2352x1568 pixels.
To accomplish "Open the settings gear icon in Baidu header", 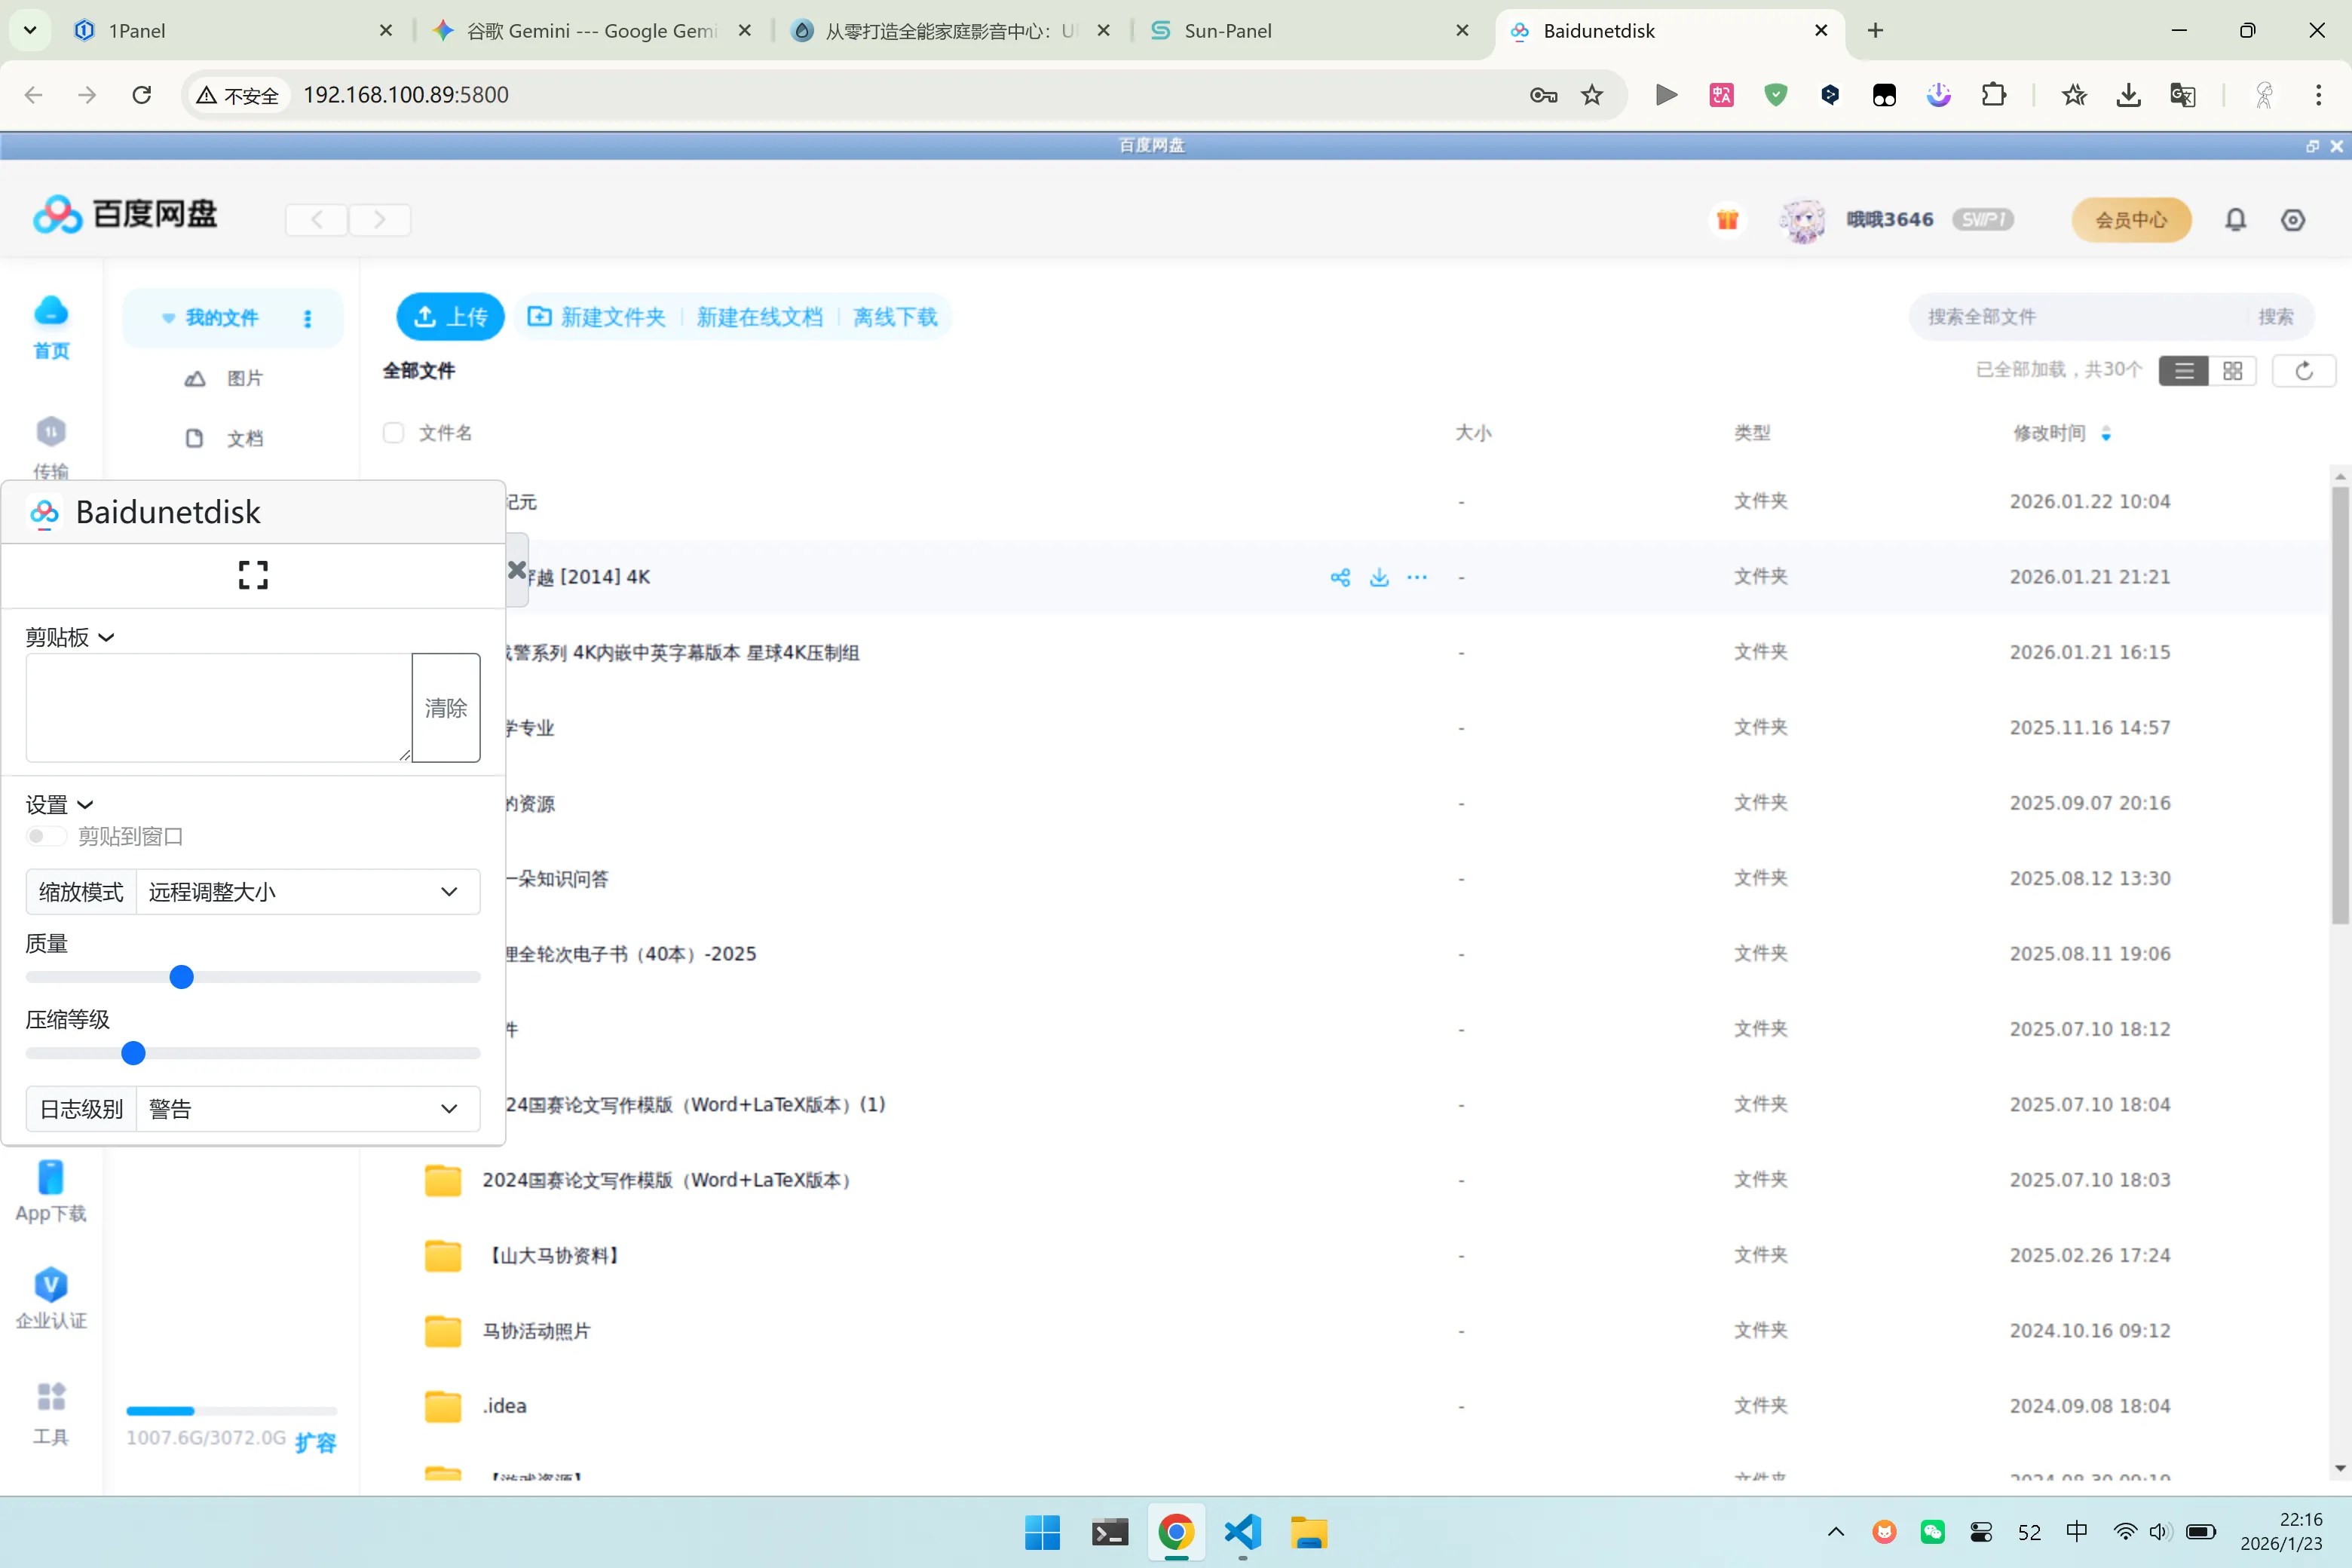I will click(x=2293, y=219).
